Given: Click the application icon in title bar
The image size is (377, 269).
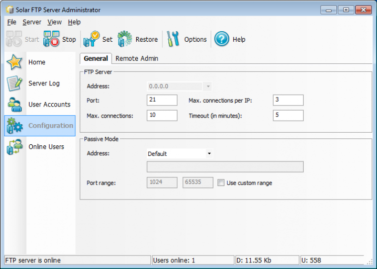Looking at the screenshot, I should (x=10, y=10).
